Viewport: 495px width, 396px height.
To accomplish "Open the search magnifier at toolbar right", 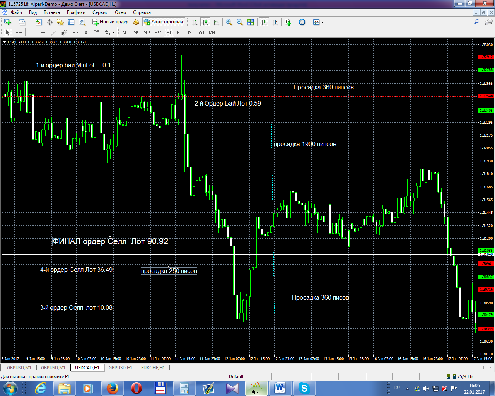I will (x=477, y=22).
